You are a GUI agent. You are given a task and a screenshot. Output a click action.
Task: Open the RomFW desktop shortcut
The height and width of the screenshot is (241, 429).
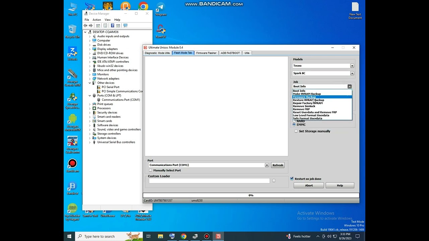point(161,31)
